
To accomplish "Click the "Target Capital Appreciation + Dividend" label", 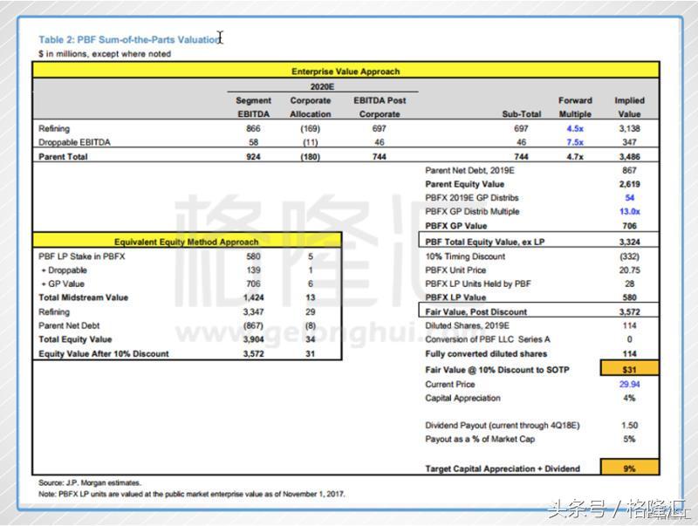I will pyautogui.click(x=503, y=468).
